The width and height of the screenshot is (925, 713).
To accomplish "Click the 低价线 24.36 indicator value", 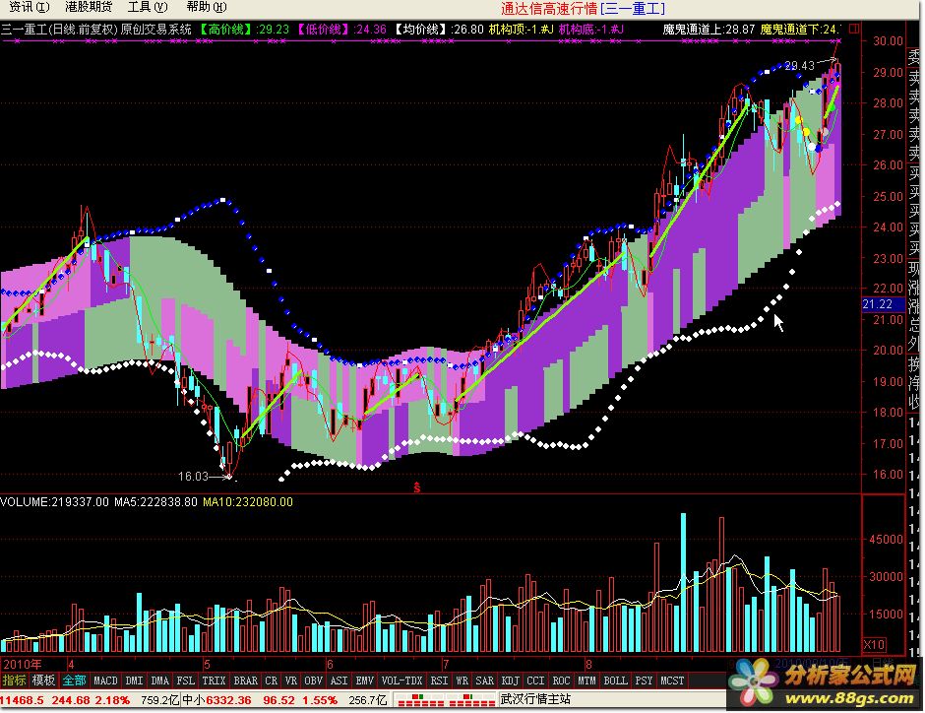I will click(x=339, y=29).
